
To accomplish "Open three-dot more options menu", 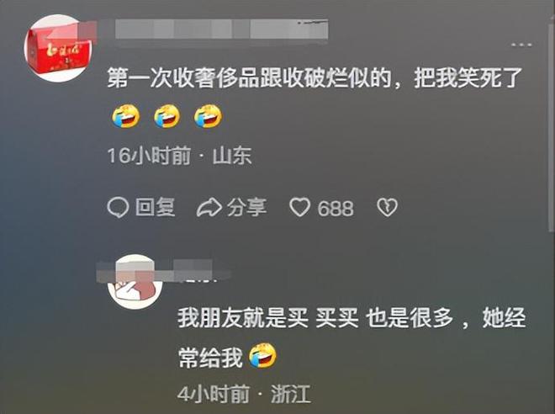I will coord(521,45).
